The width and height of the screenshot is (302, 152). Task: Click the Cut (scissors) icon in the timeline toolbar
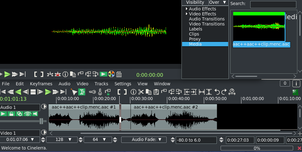pyautogui.click(x=141, y=92)
